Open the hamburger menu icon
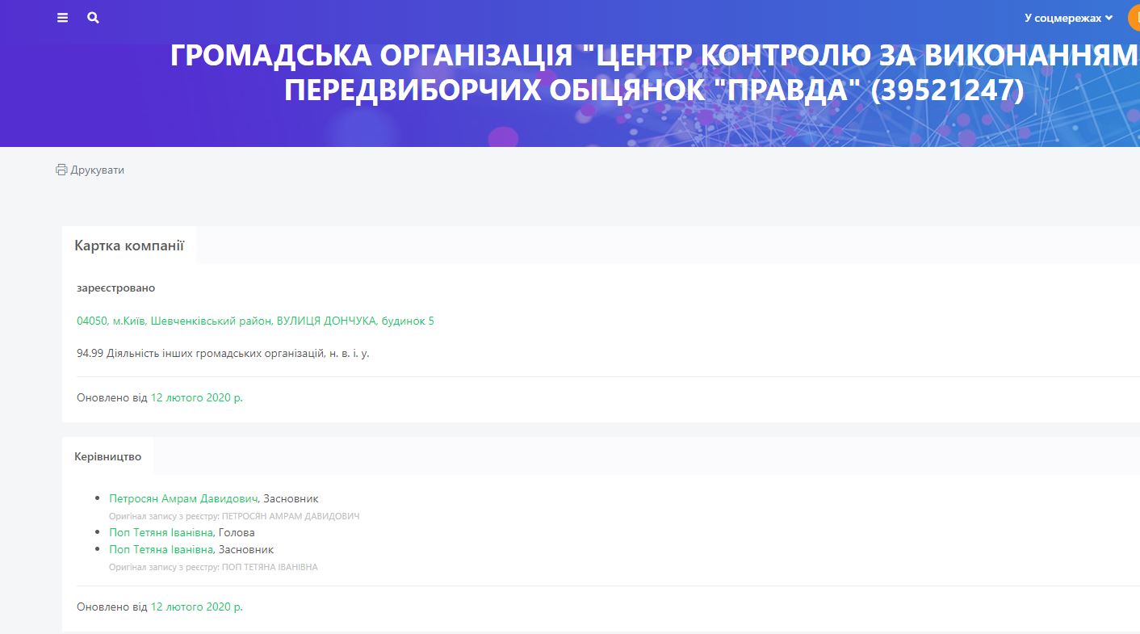This screenshot has width=1140, height=634. coord(63,18)
